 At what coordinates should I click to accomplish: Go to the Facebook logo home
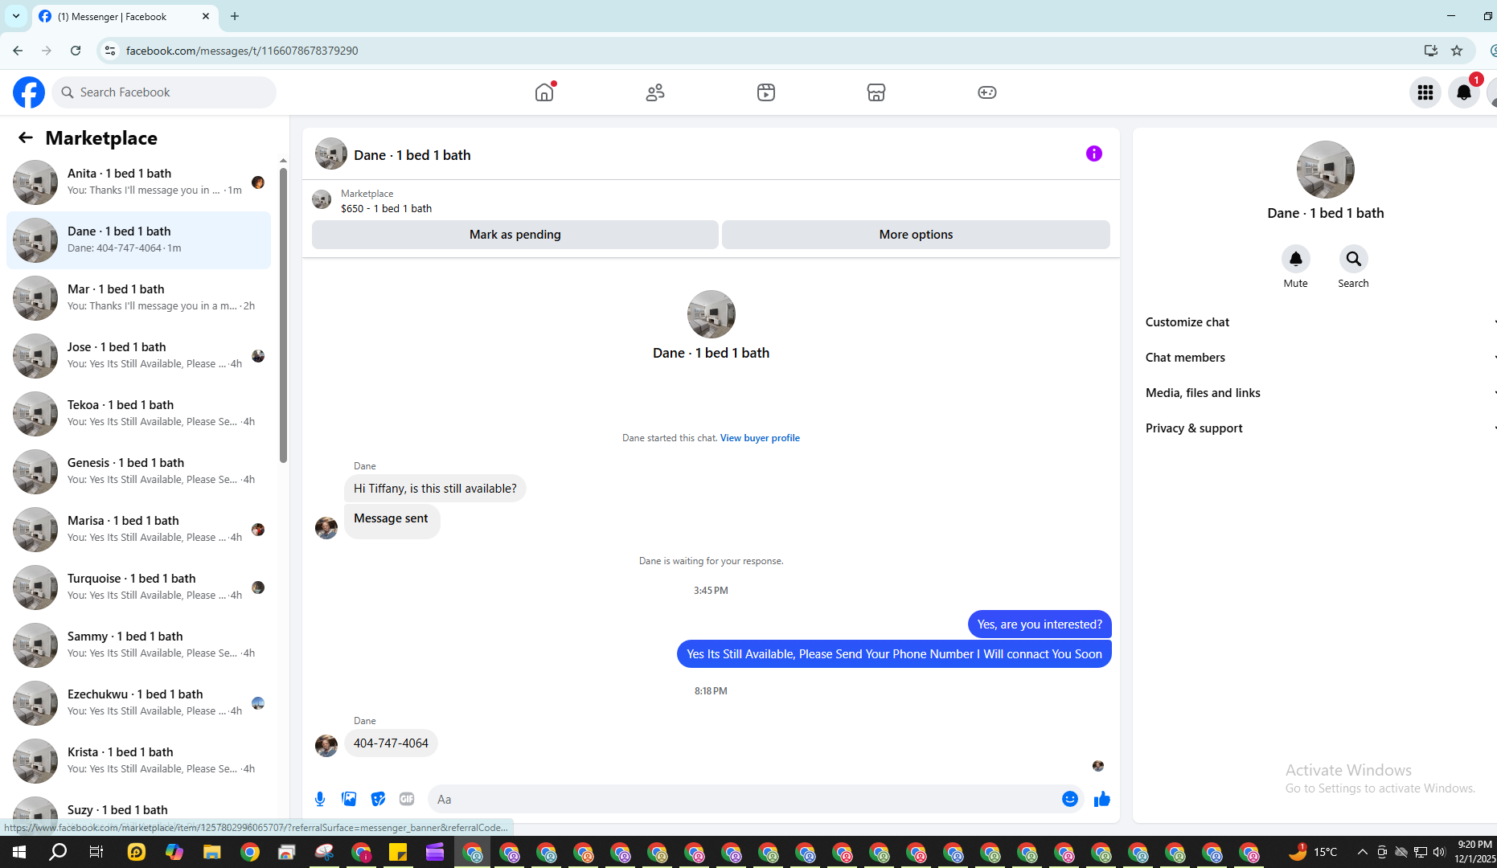click(x=29, y=92)
